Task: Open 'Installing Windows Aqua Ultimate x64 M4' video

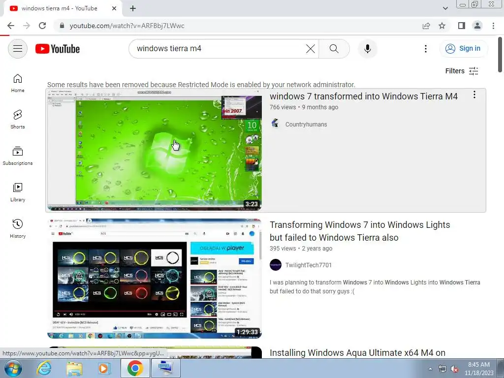Action: tap(357, 352)
